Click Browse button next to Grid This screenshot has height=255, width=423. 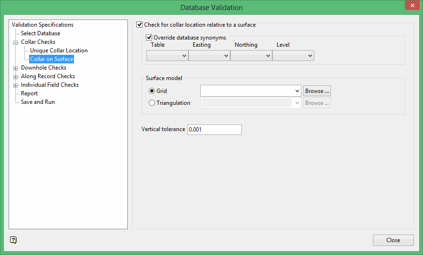pos(317,91)
